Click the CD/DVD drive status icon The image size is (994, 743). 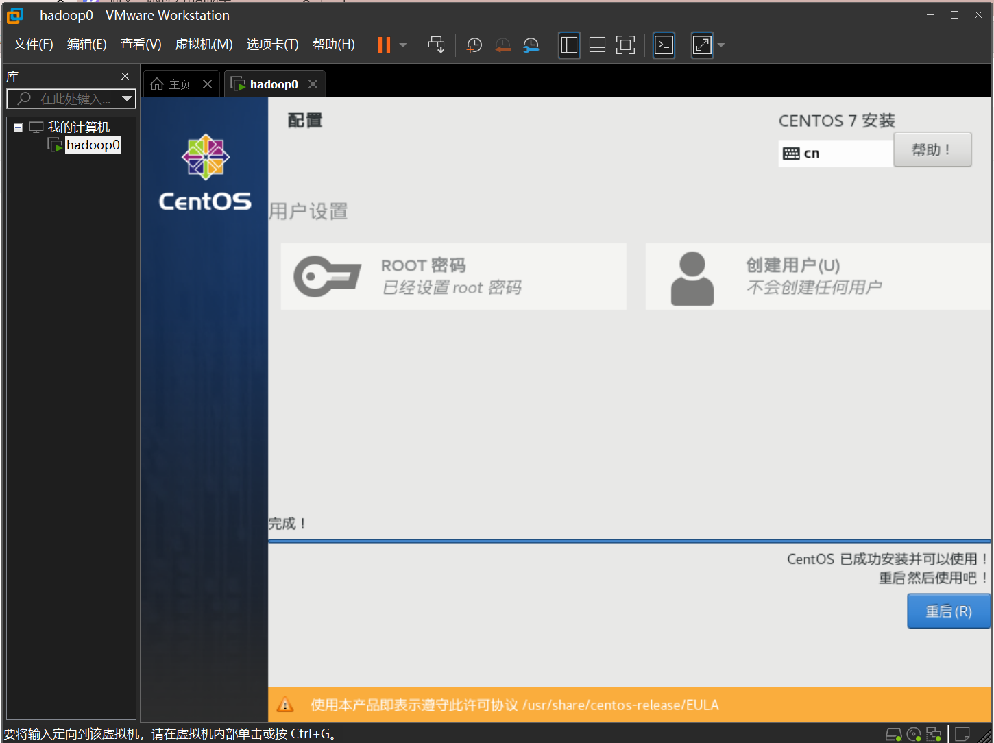914,734
